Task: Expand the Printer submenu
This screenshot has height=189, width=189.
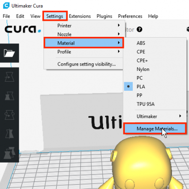Action: click(84, 26)
